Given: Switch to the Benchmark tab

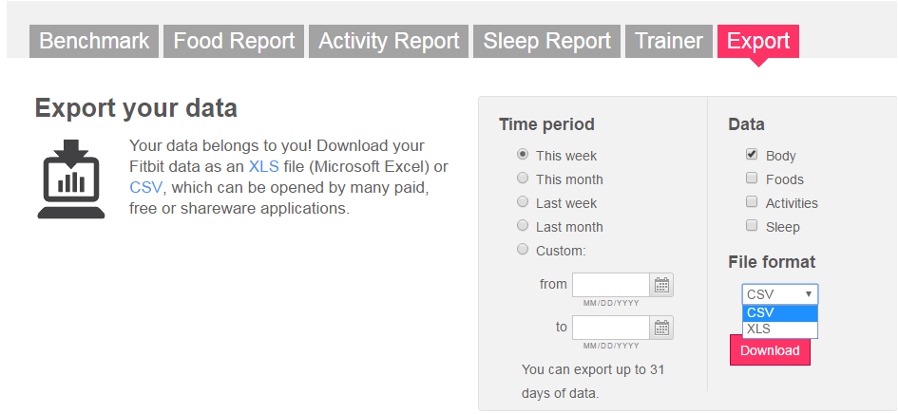Looking at the screenshot, I should 94,41.
